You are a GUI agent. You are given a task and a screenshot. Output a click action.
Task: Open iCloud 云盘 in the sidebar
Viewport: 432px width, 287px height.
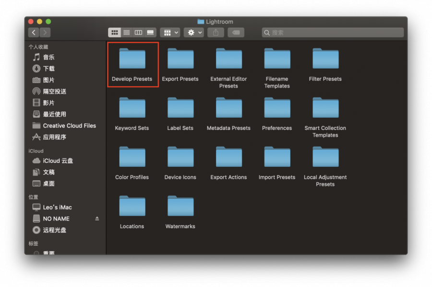pos(65,161)
